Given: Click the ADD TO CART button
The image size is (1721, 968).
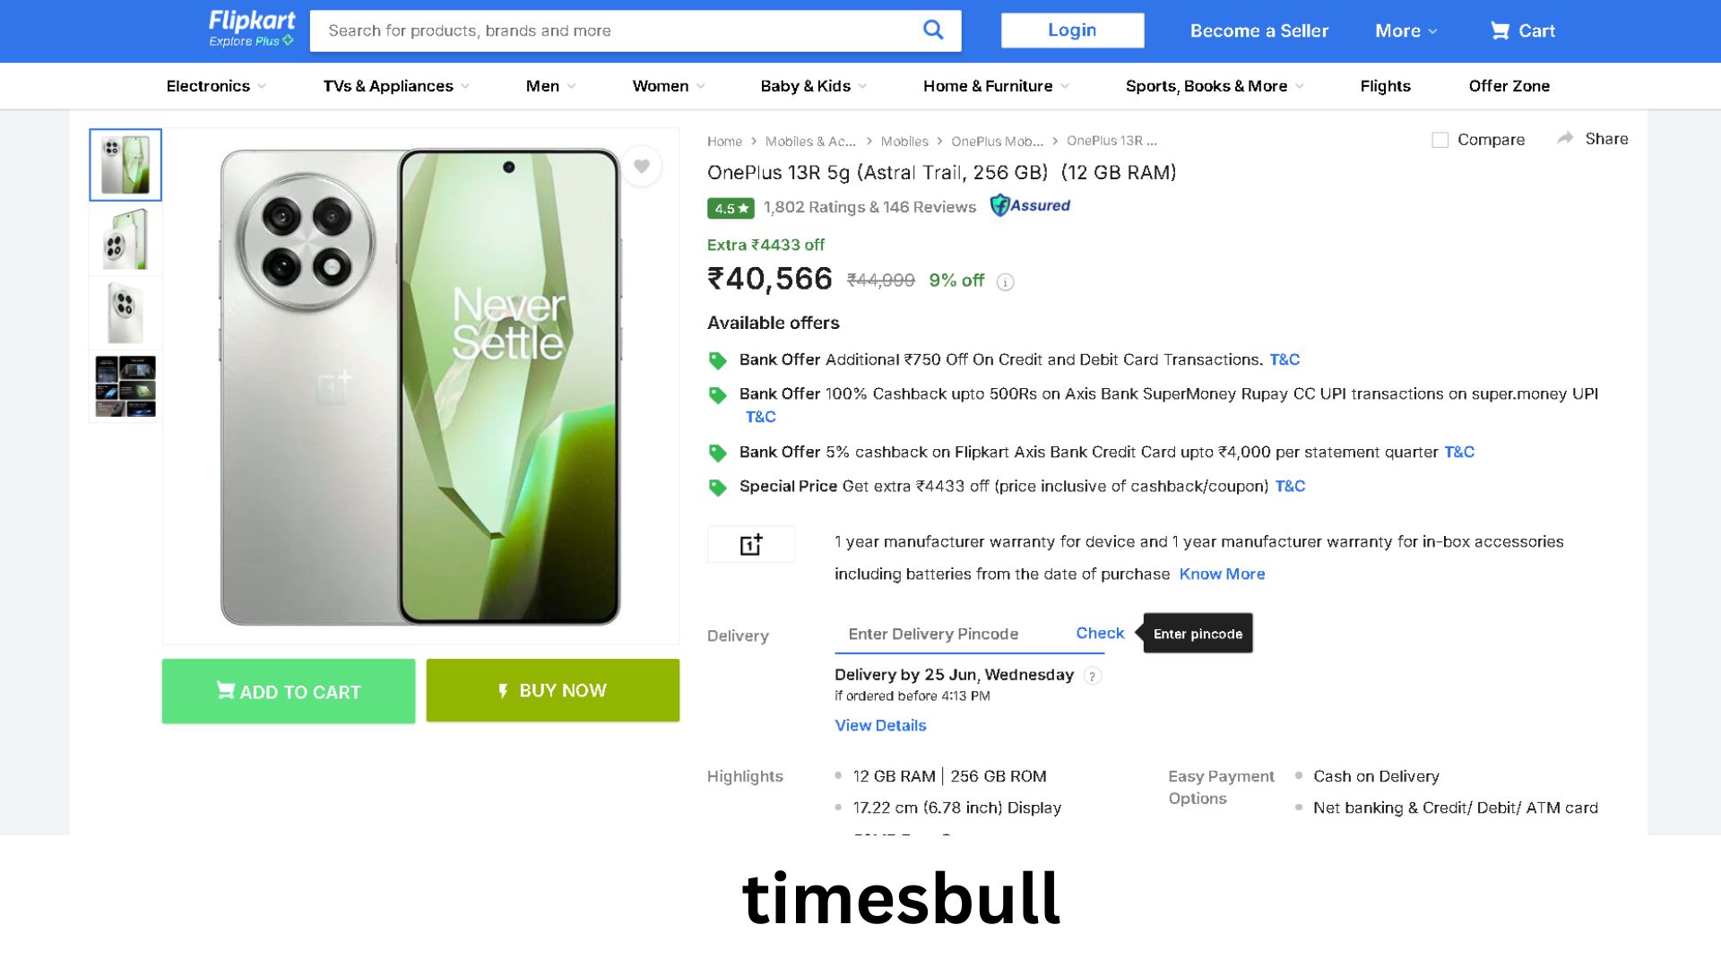Looking at the screenshot, I should pyautogui.click(x=289, y=691).
